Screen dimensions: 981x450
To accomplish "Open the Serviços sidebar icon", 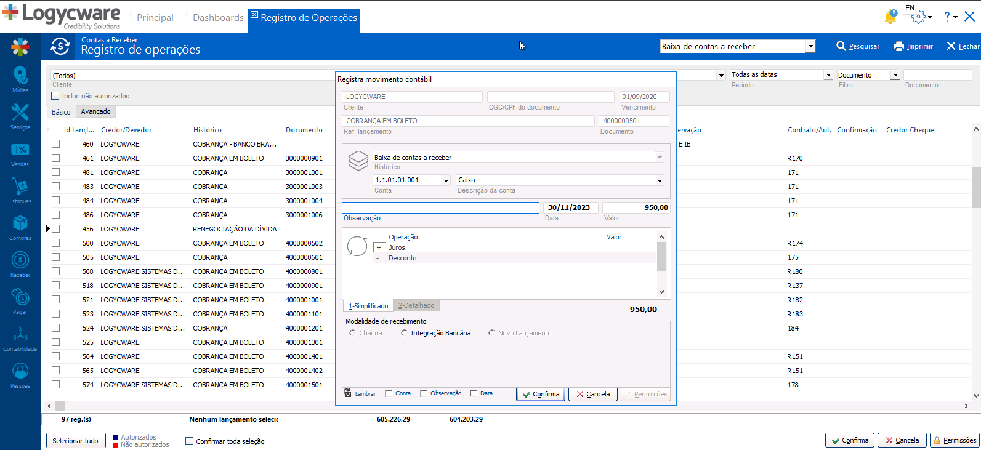I will tap(20, 116).
